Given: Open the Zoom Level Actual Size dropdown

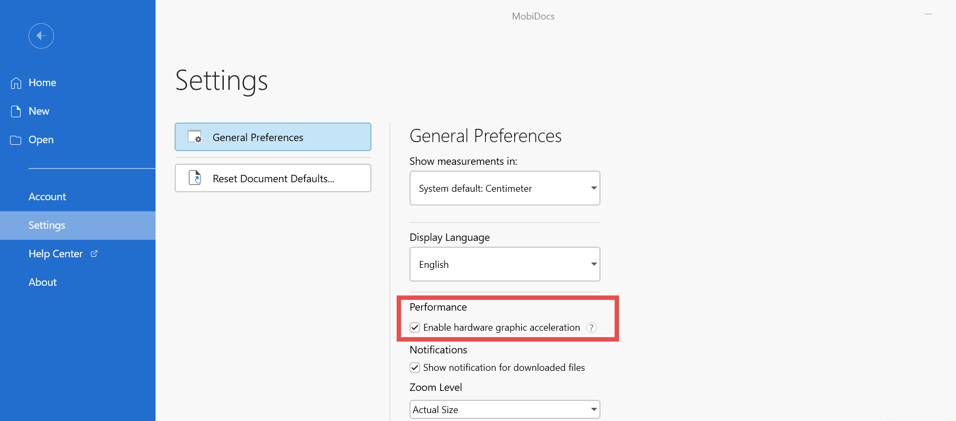Looking at the screenshot, I should click(505, 409).
